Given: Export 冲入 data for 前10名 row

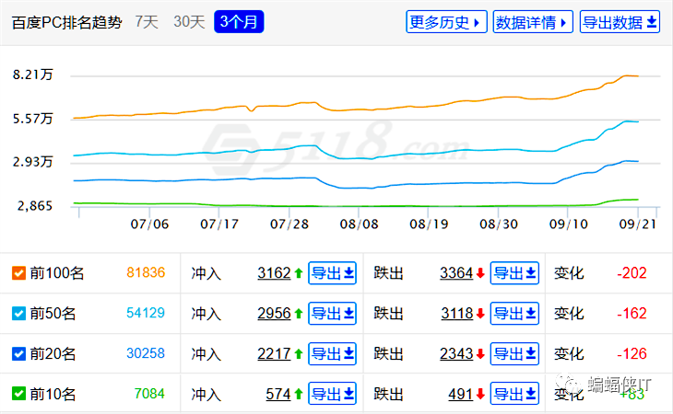Looking at the screenshot, I should pos(332,394).
